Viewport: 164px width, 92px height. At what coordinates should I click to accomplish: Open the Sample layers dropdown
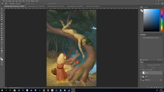pos(38,4)
